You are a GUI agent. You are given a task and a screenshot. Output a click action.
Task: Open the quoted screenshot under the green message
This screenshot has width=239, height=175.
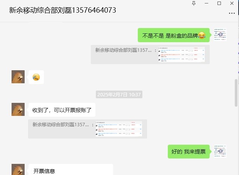click(182, 54)
